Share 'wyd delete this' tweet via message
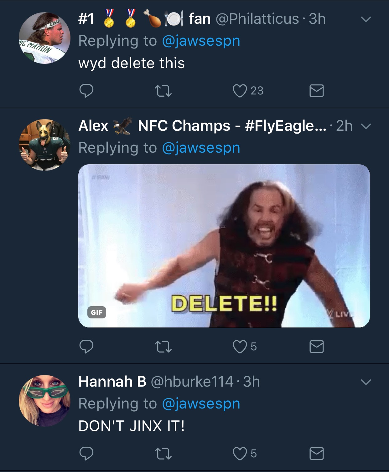Screen dimensions: 389x472 [316, 91]
